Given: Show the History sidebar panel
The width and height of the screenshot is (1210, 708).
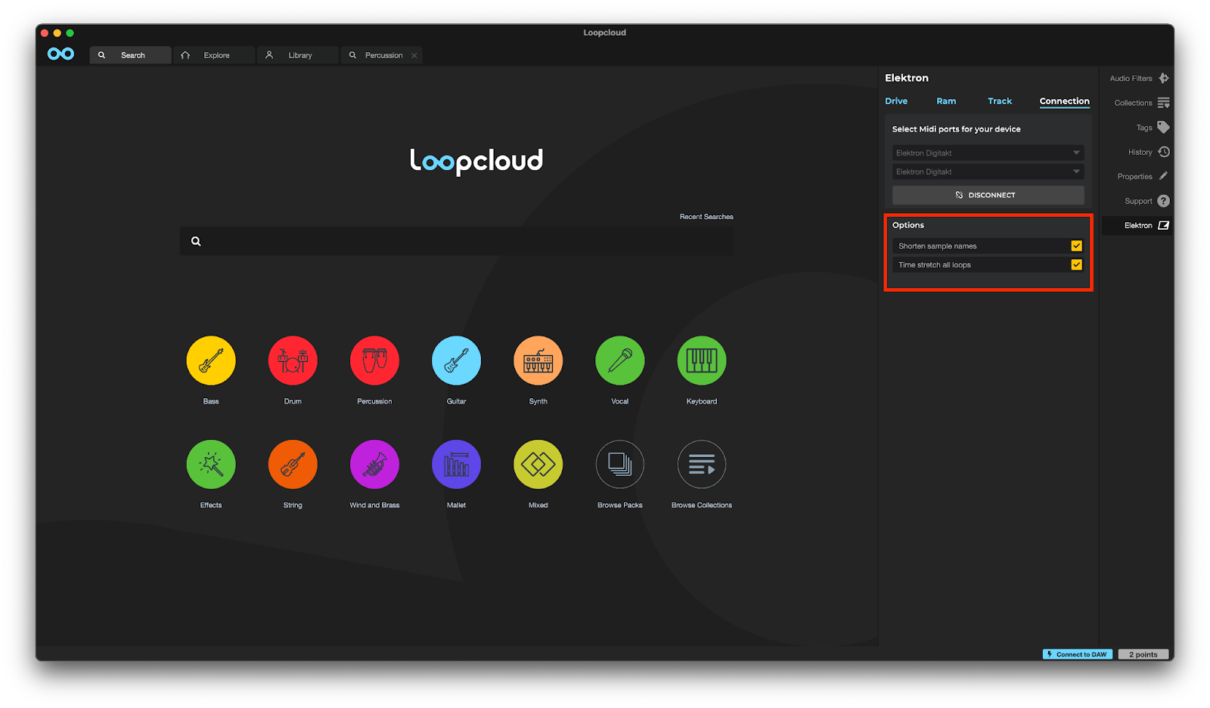Looking at the screenshot, I should tap(1149, 152).
